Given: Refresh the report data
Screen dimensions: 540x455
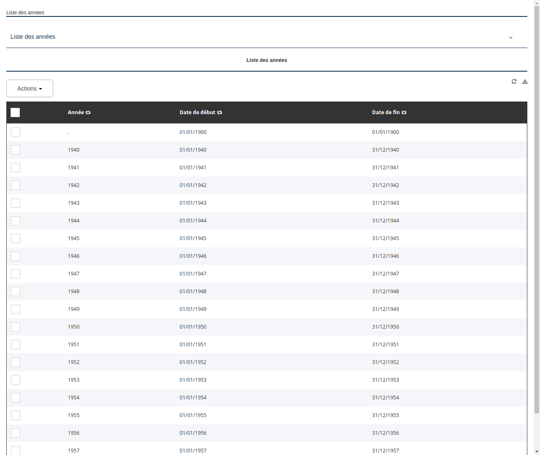Looking at the screenshot, I should [x=514, y=81].
